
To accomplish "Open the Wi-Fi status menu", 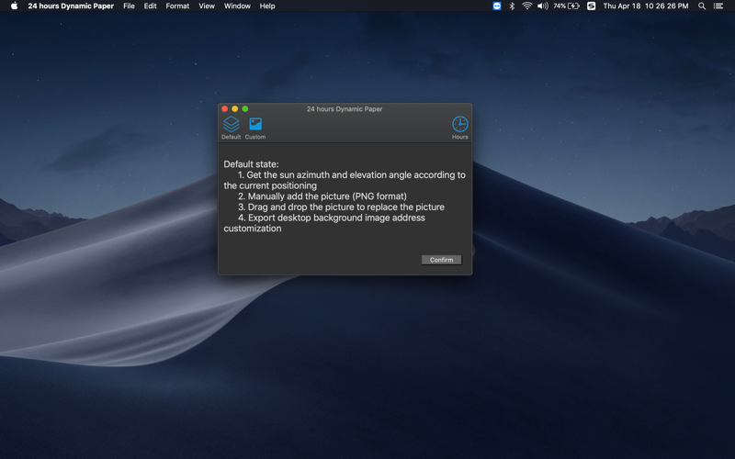I will (x=526, y=6).
